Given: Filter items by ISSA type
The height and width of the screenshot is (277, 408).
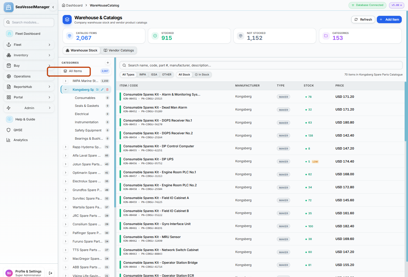Looking at the screenshot, I should [x=154, y=75].
